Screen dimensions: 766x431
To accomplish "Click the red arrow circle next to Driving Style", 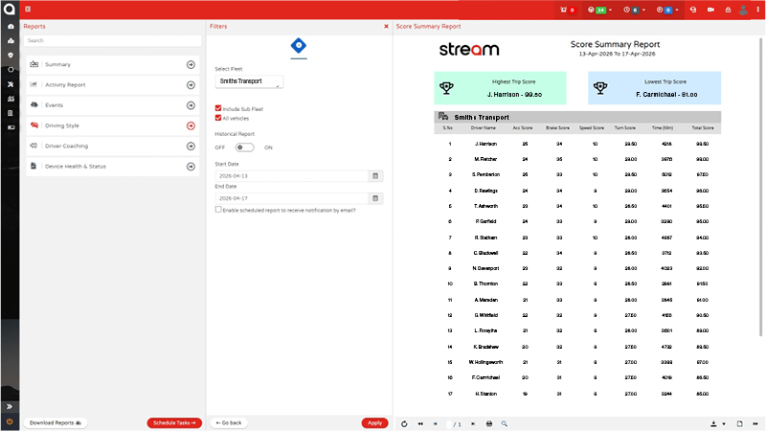I will tap(191, 125).
